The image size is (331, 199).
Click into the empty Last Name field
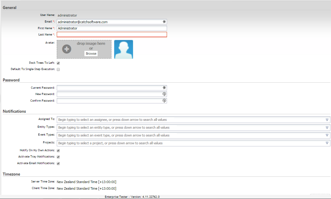(x=112, y=35)
